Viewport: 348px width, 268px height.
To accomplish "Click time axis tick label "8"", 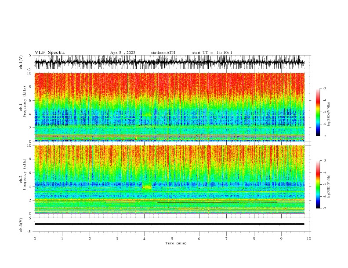I will [x=254, y=239].
